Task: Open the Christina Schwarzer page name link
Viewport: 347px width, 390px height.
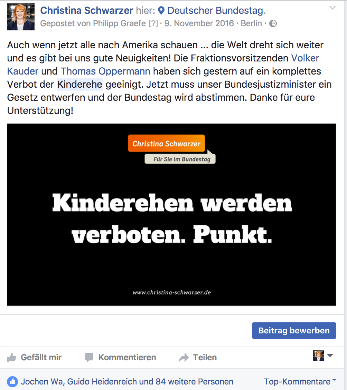Action: [x=87, y=10]
